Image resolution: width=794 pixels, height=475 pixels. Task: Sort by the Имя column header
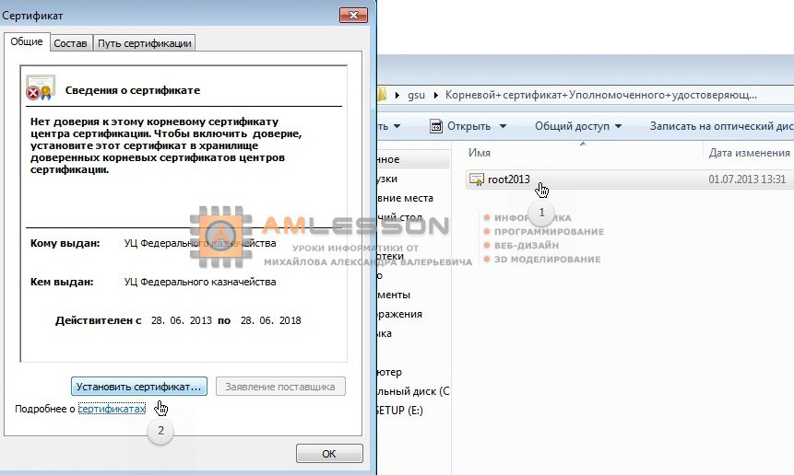point(479,153)
